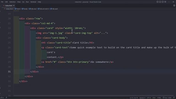Open the Help menu
This screenshot has width=176, height=99.
point(39,2)
